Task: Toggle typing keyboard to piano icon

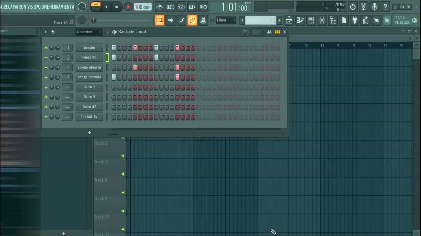Action: click(160, 20)
